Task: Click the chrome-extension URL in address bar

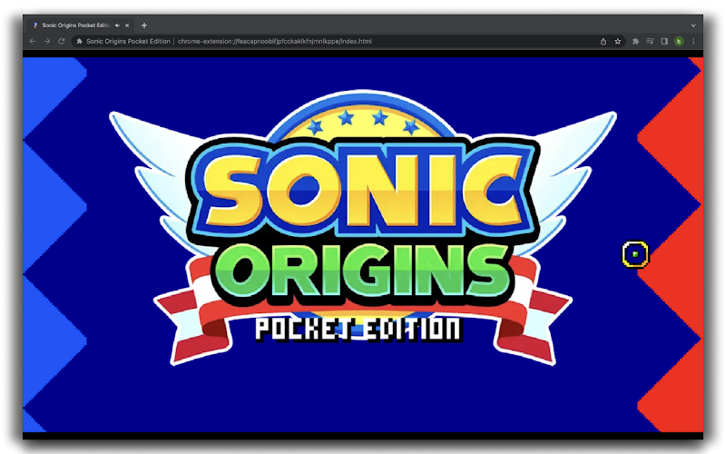Action: click(x=275, y=41)
